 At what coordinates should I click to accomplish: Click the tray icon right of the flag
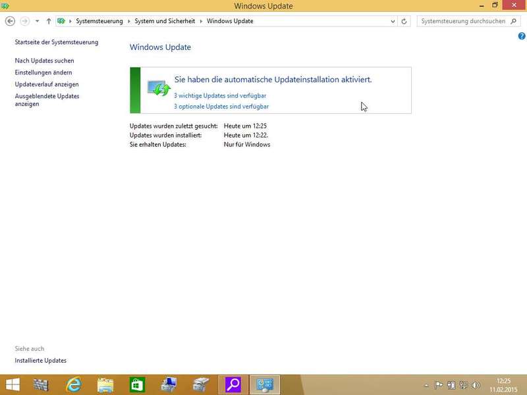click(451, 385)
